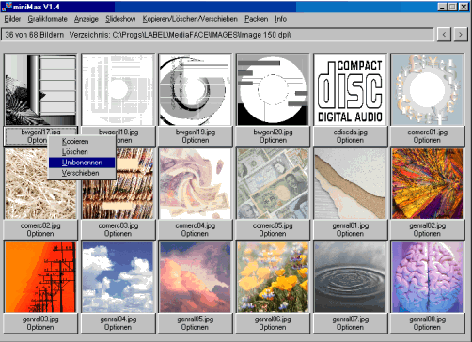Go to next page with right arrow
The width and height of the screenshot is (472, 342).
(x=460, y=35)
